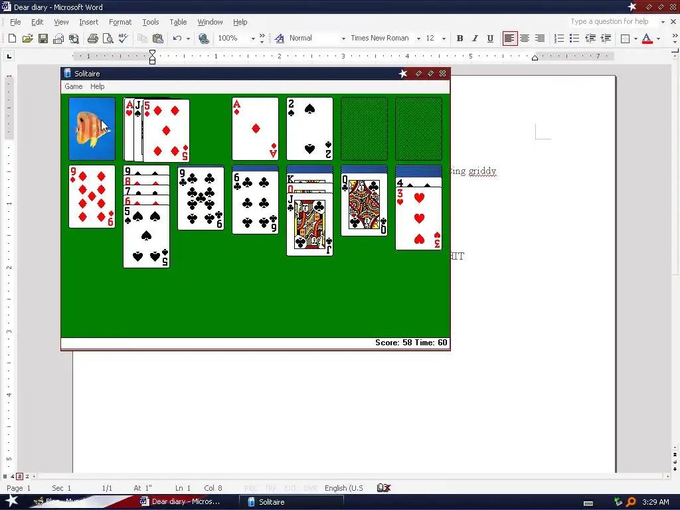The image size is (680, 510).
Task: Run Spelling and Grammar check
Action: point(123,38)
